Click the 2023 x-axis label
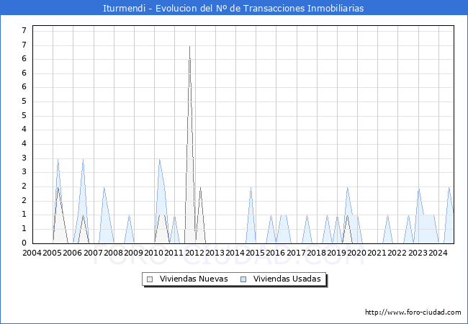This screenshot has width=468, height=324. [418, 253]
